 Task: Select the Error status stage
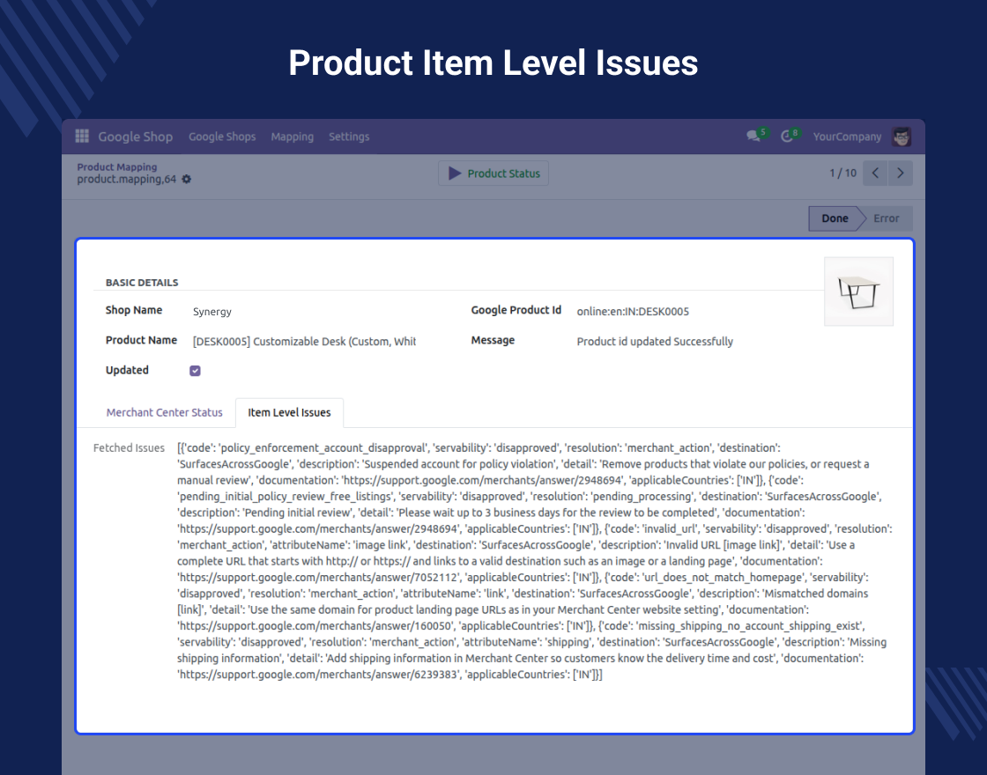click(x=886, y=218)
